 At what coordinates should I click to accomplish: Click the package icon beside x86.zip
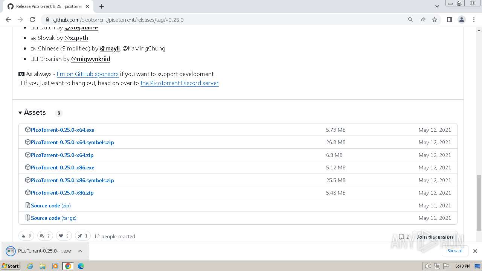point(27,192)
